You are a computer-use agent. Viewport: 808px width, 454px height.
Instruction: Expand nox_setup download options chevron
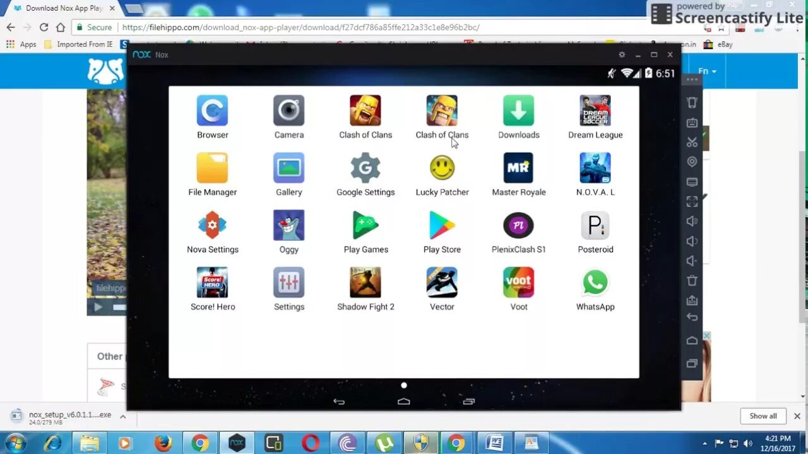(x=123, y=417)
